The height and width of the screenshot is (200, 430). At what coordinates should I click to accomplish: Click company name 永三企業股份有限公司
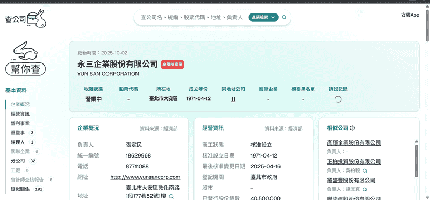(x=118, y=64)
